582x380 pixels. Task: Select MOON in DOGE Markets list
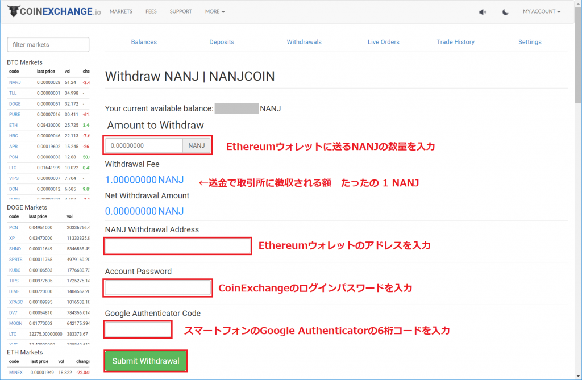(x=15, y=323)
